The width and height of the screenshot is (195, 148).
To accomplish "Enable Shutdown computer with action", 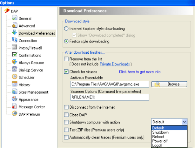I will (66, 122).
